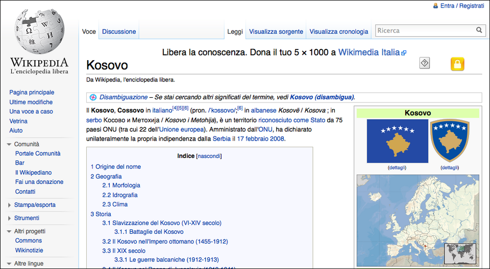Open the Kosovo flag image
The width and height of the screenshot is (490, 269).
(x=397, y=141)
